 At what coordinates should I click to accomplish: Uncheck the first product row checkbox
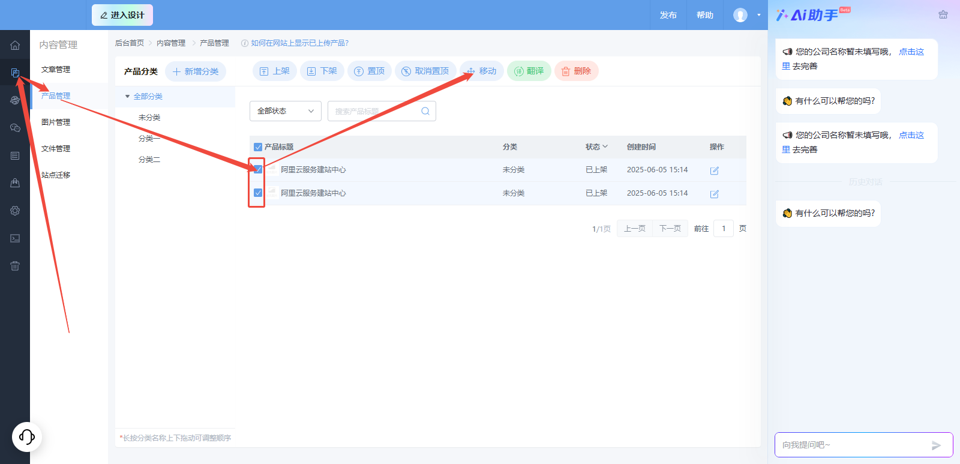pos(258,169)
